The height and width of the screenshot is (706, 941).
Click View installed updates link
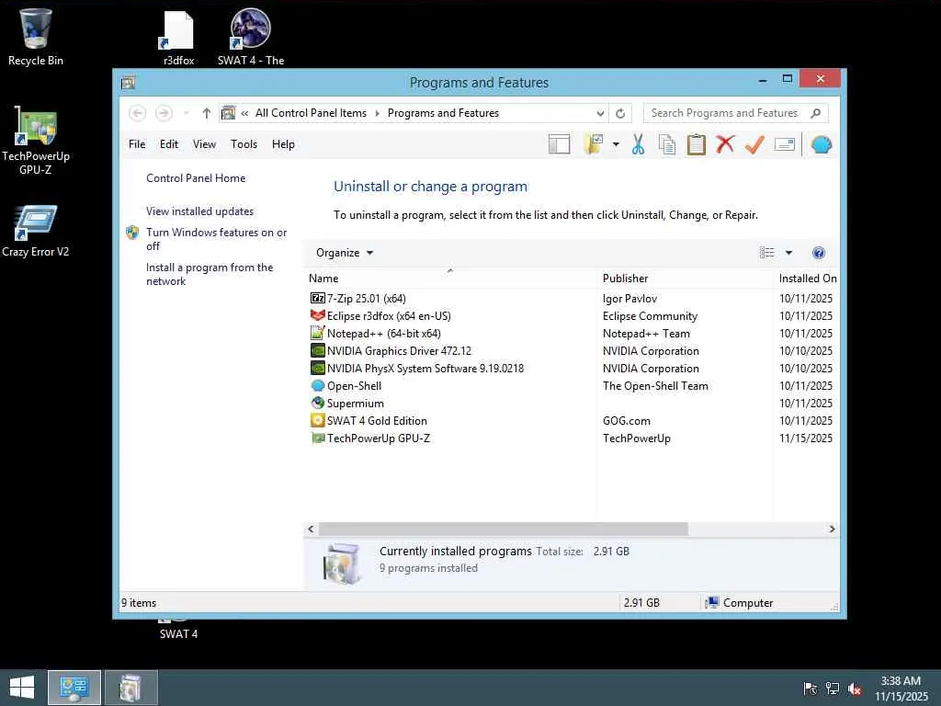click(x=199, y=211)
